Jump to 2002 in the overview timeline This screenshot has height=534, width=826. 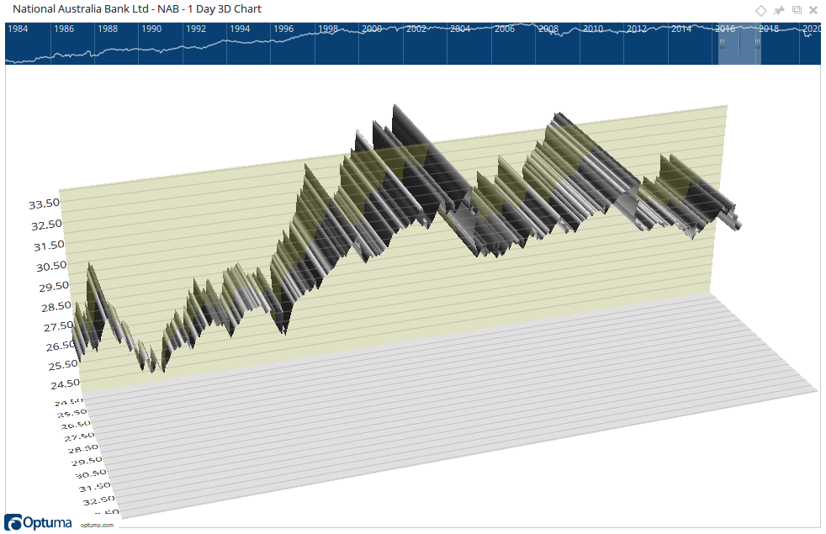(416, 29)
